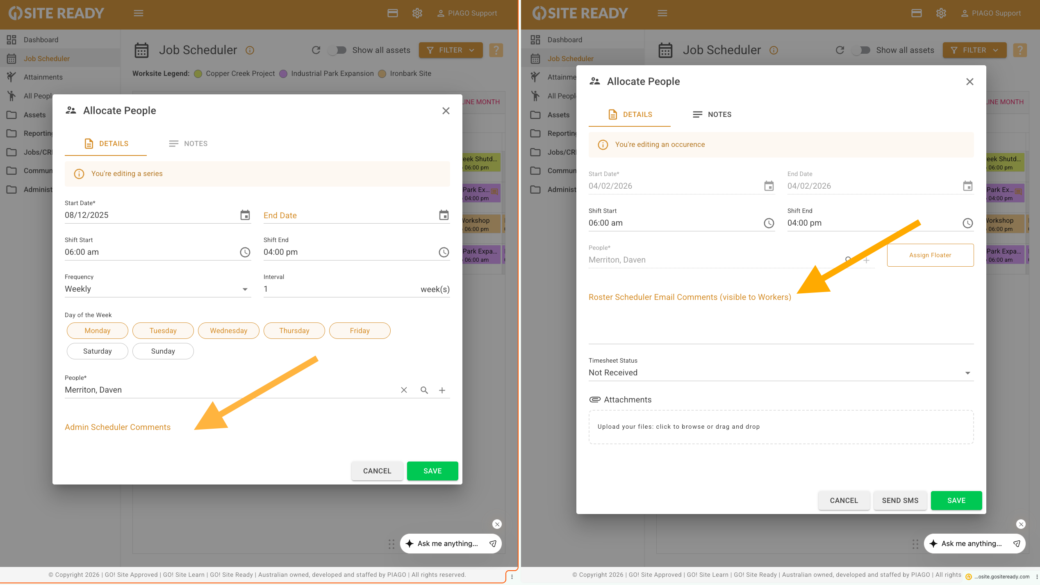This screenshot has width=1040, height=585.
Task: Click the refresh icon in left Job Scheduler
Action: click(x=316, y=50)
